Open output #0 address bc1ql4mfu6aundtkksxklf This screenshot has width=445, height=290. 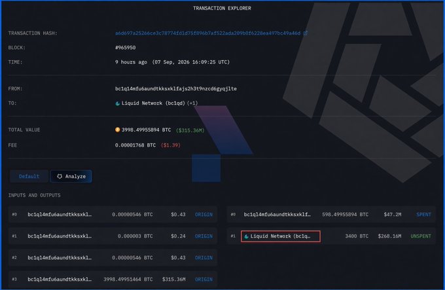277,214
